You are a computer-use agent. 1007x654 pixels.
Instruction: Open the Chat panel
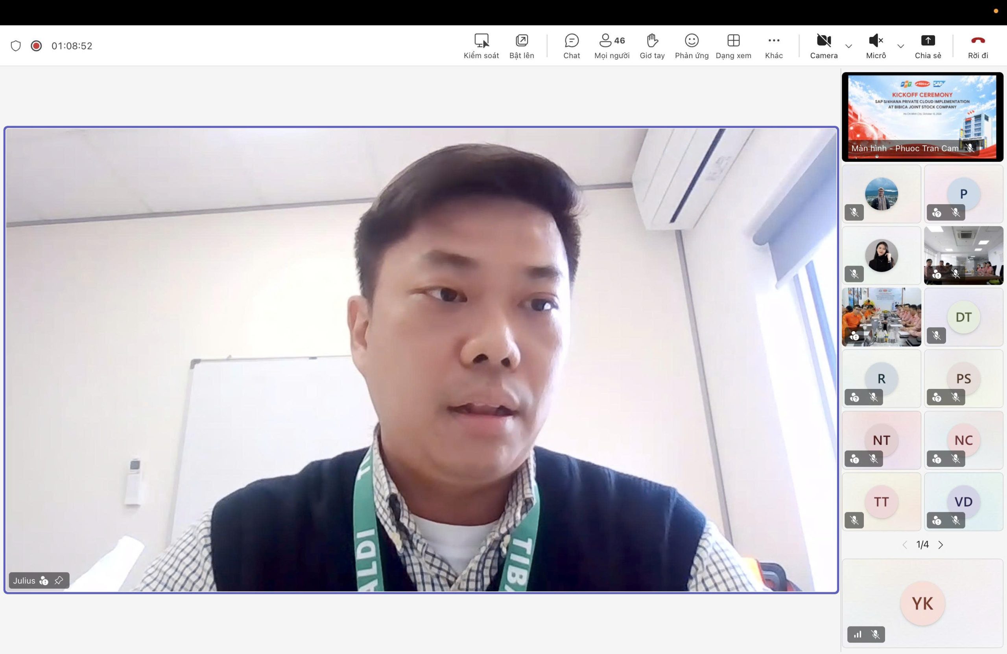pos(571,46)
